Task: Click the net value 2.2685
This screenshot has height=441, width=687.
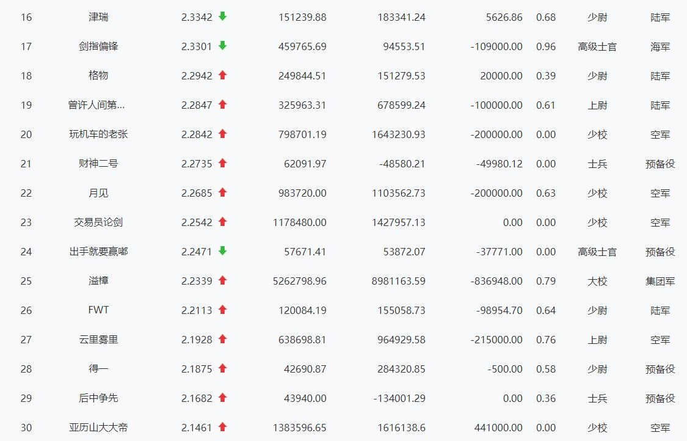Action: click(197, 193)
